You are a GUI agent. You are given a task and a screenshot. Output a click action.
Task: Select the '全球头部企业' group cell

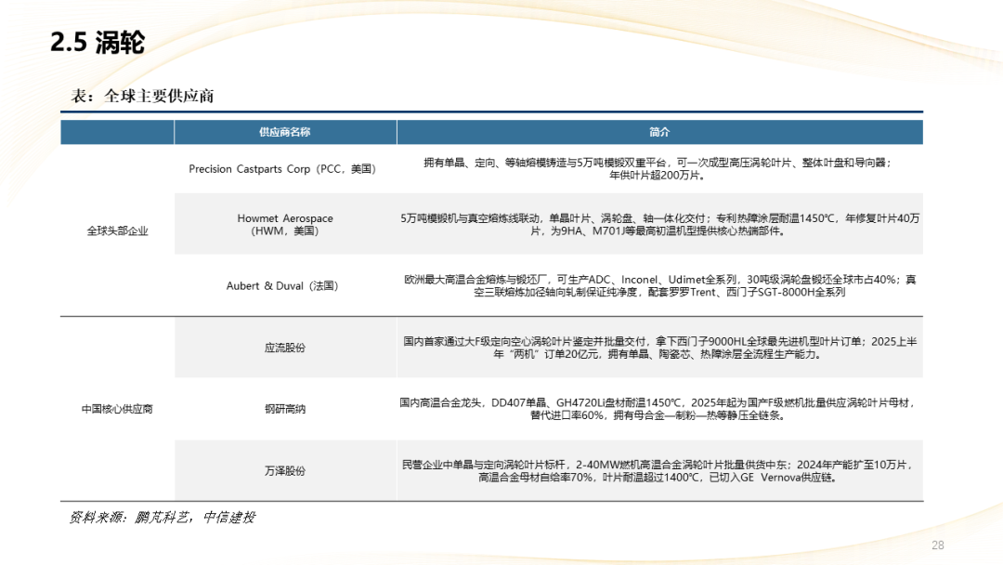tap(117, 231)
